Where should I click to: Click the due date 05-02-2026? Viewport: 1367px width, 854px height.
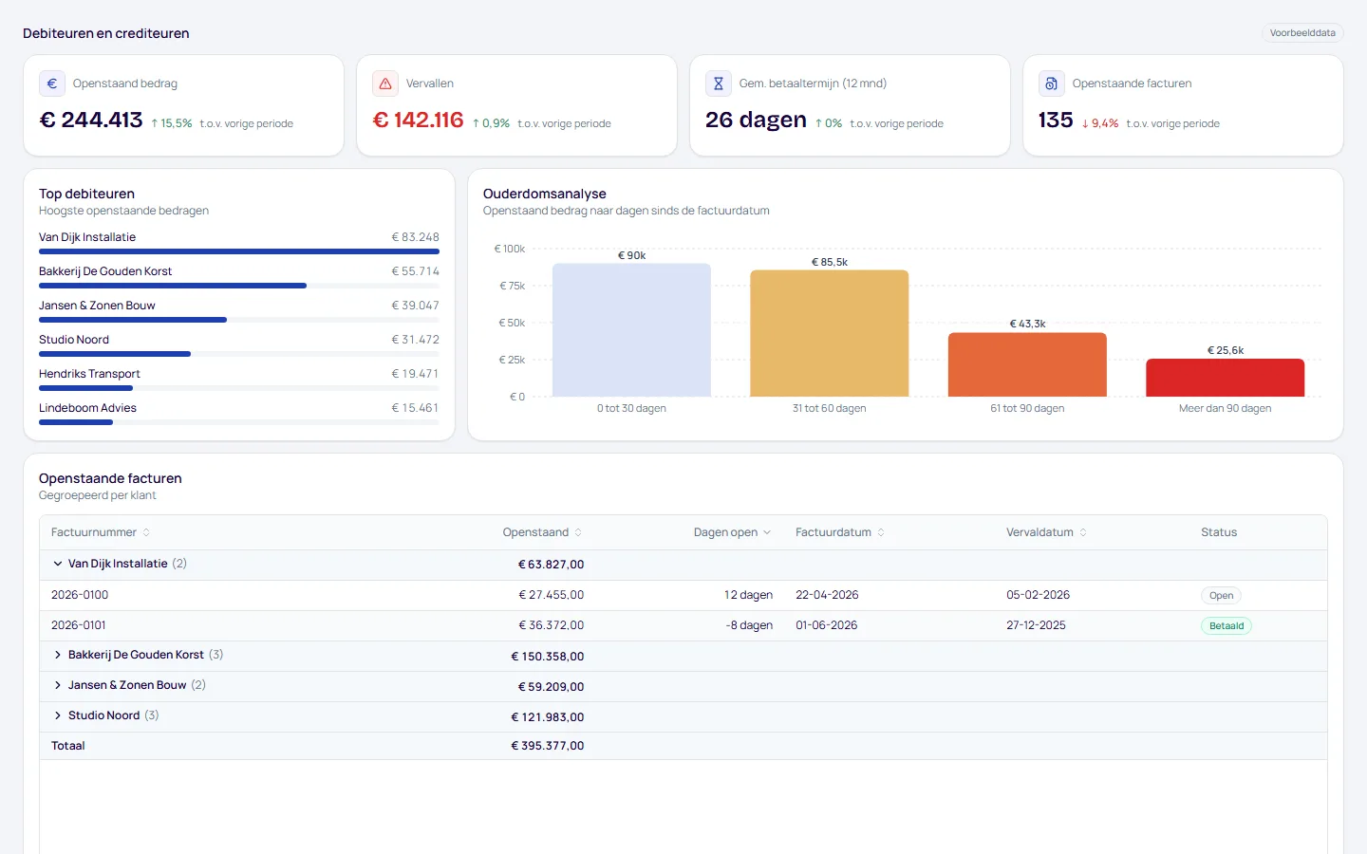point(1038,595)
